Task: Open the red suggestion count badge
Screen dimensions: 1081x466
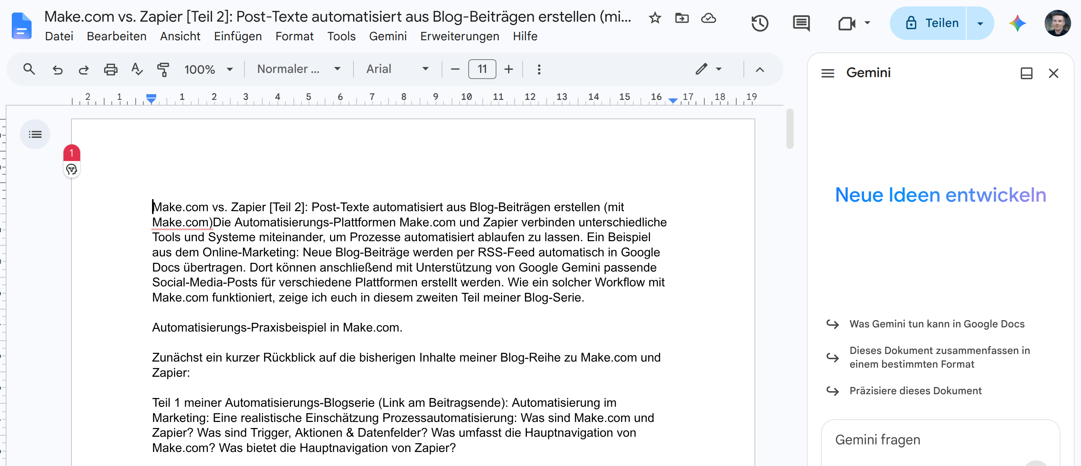Action: (71, 153)
